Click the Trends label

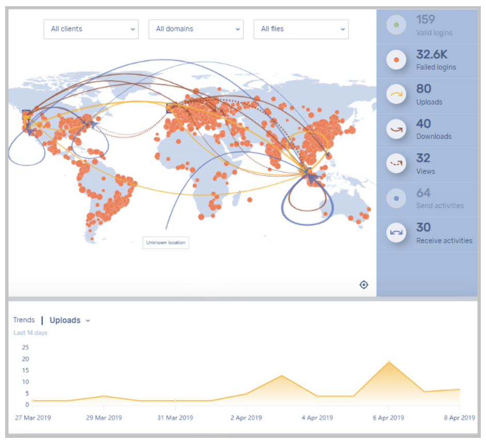(24, 320)
